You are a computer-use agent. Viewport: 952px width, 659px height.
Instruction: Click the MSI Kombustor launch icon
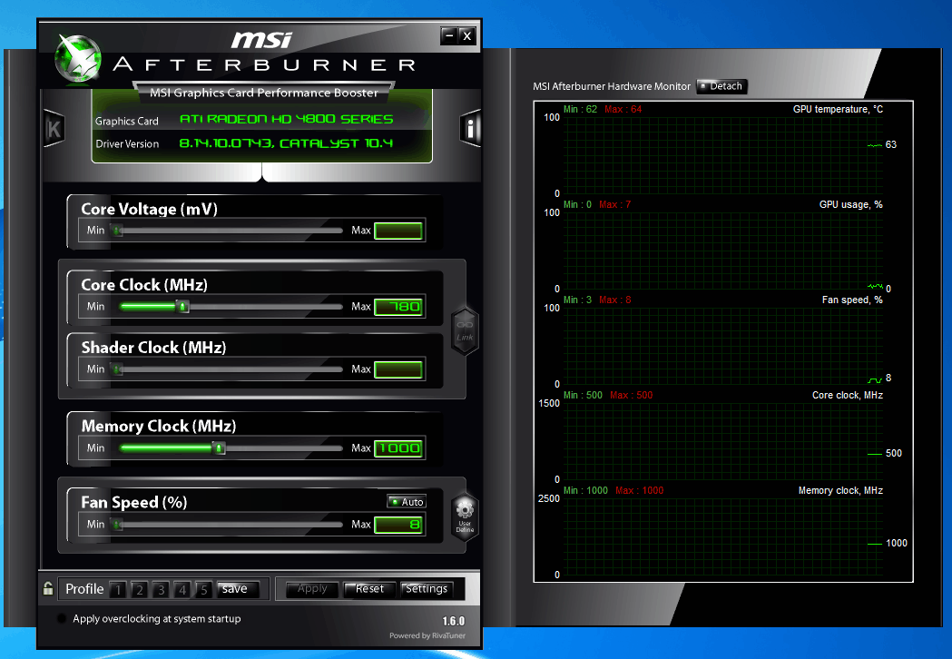click(x=54, y=128)
